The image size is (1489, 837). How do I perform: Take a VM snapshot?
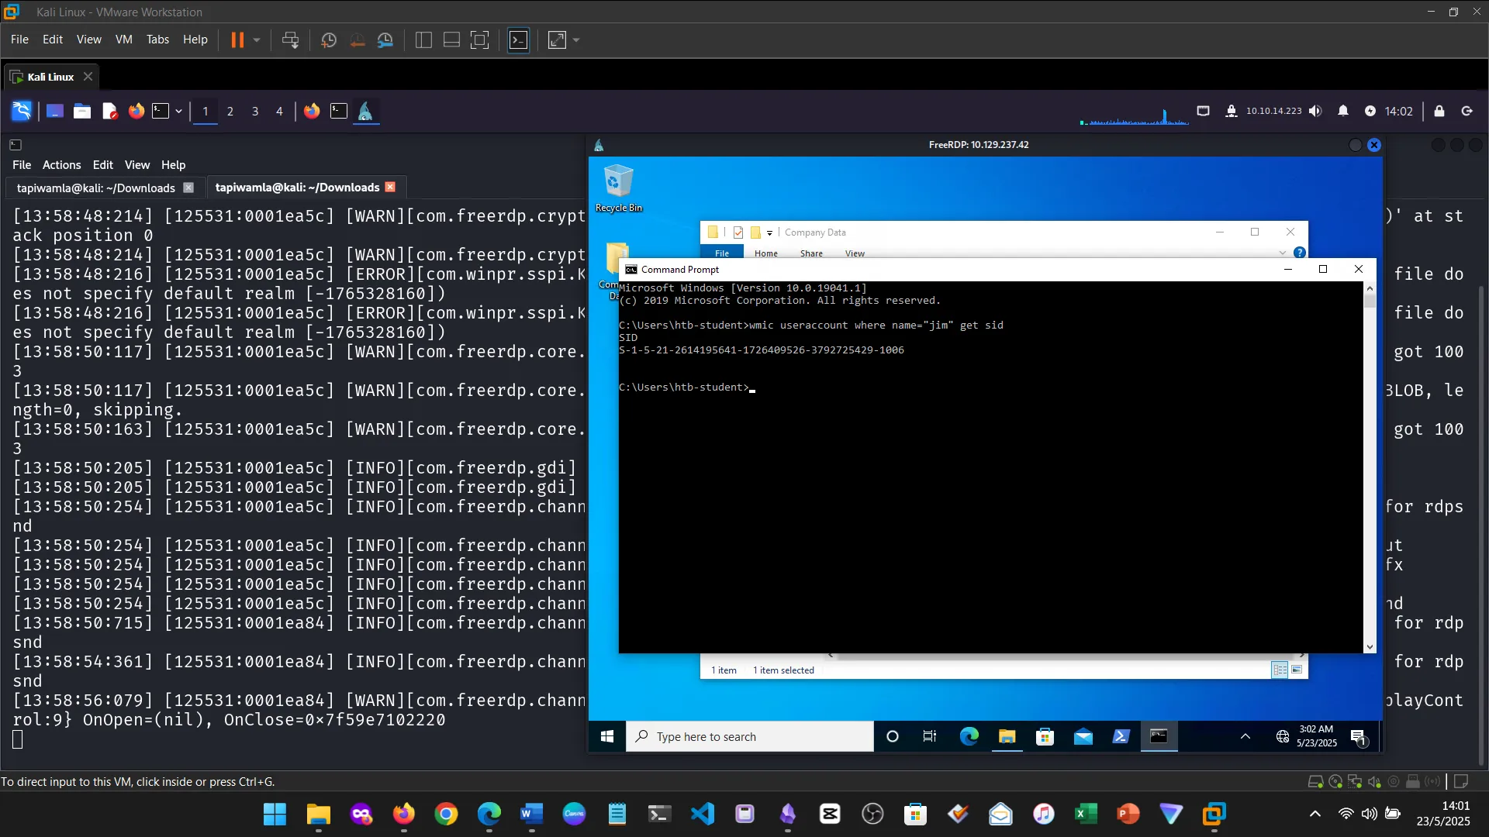coord(328,40)
